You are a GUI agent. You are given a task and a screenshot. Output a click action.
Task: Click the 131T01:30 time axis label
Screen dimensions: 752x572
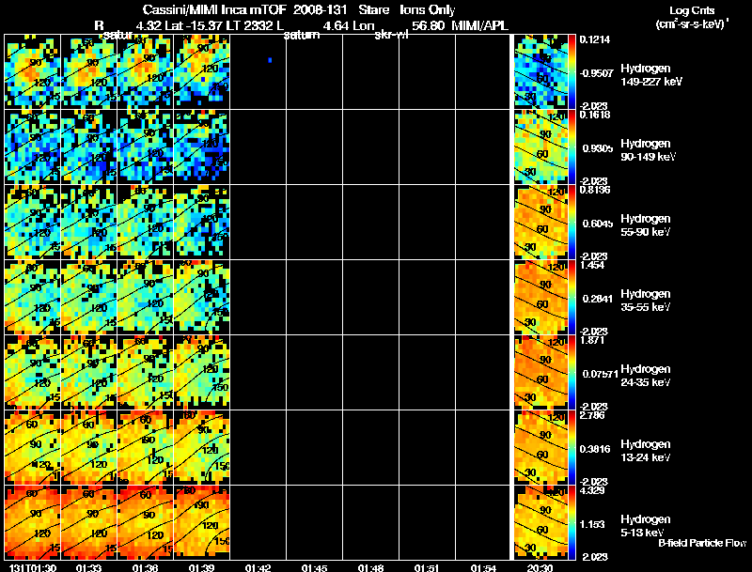click(33, 567)
